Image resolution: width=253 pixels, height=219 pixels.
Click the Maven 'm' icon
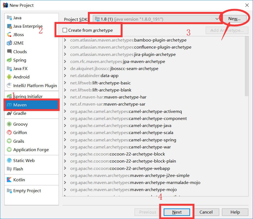[x=9, y=105]
